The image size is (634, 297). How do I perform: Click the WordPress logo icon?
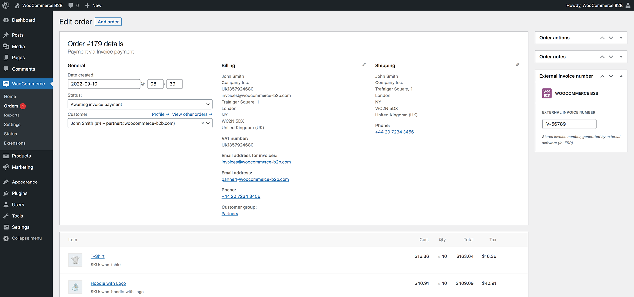pos(6,5)
